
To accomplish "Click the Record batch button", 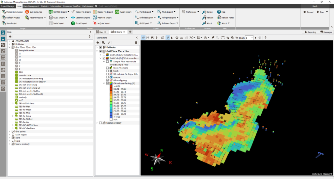I will (x=308, y=12).
